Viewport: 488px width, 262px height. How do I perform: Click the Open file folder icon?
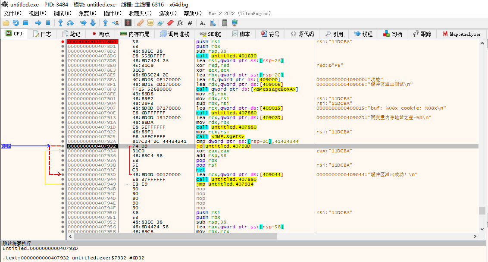tap(6, 23)
